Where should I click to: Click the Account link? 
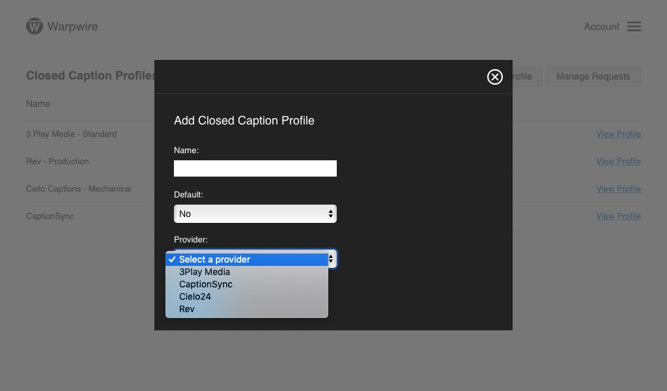click(x=601, y=26)
